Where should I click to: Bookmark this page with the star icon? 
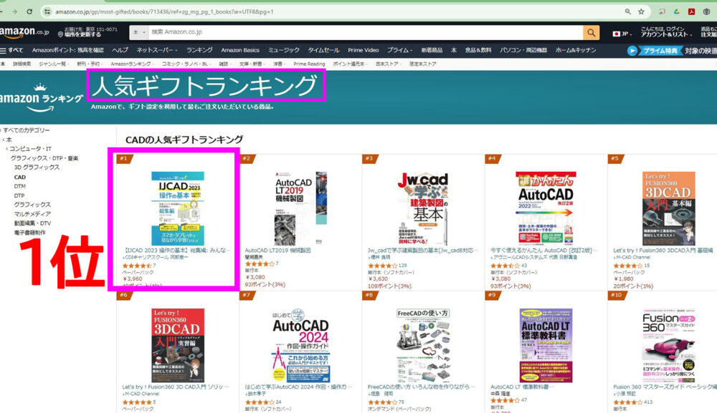click(x=641, y=12)
